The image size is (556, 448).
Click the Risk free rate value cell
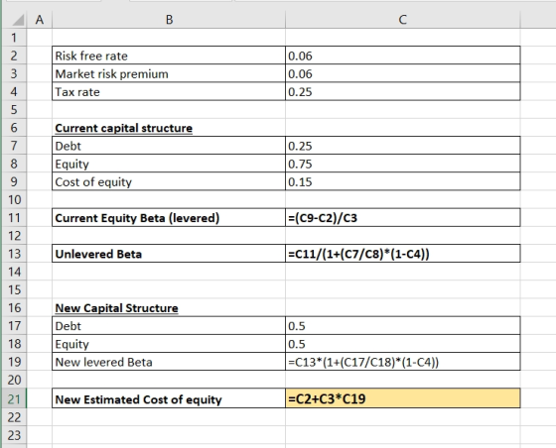tap(402, 56)
